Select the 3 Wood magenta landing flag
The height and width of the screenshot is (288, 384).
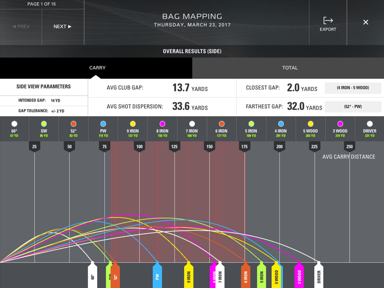coord(299,275)
